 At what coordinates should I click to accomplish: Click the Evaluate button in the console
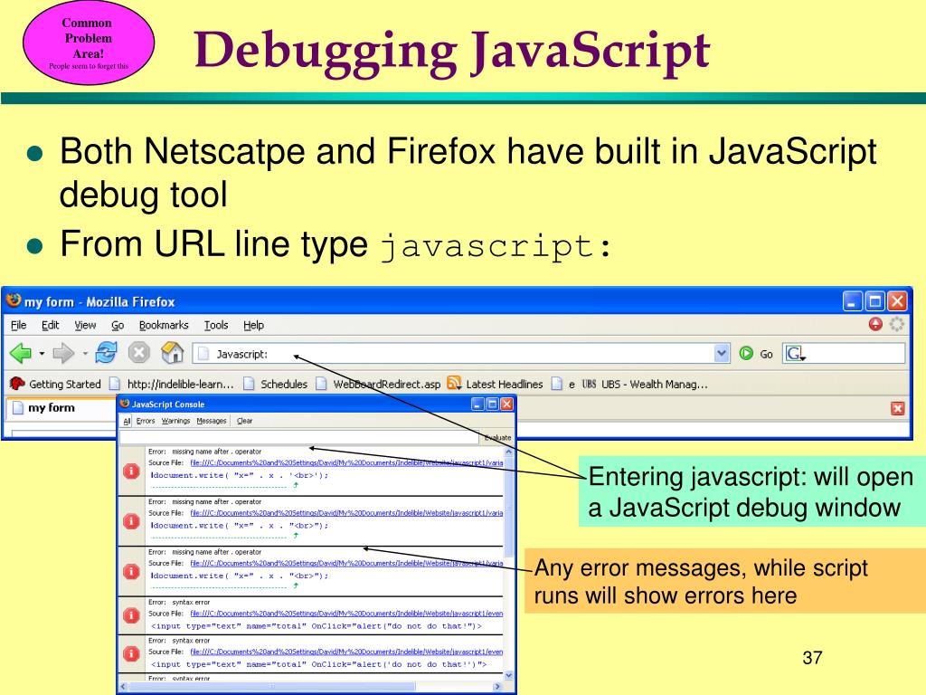pyautogui.click(x=497, y=437)
